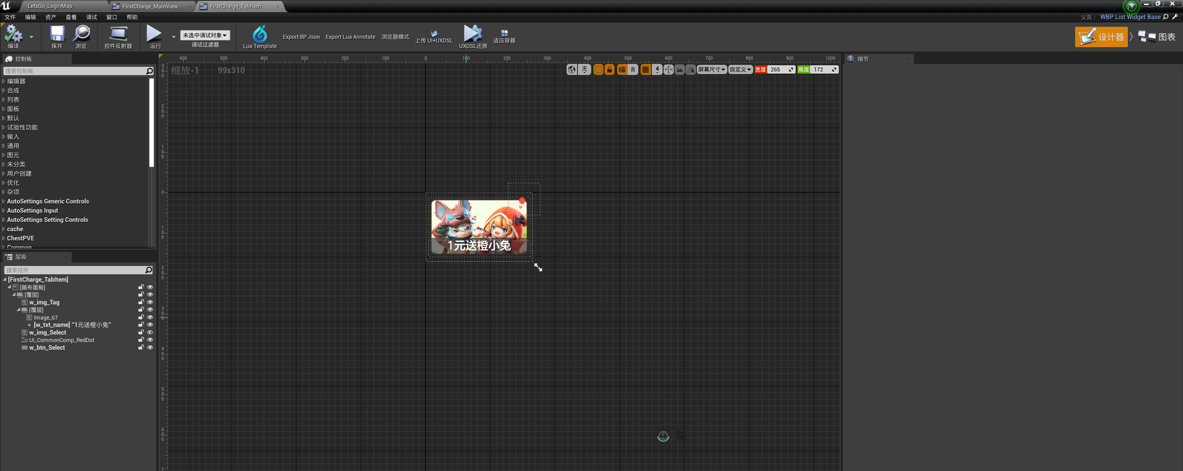This screenshot has width=1183, height=471.
Task: Click the 适应容器 fit container icon
Action: coord(504,33)
